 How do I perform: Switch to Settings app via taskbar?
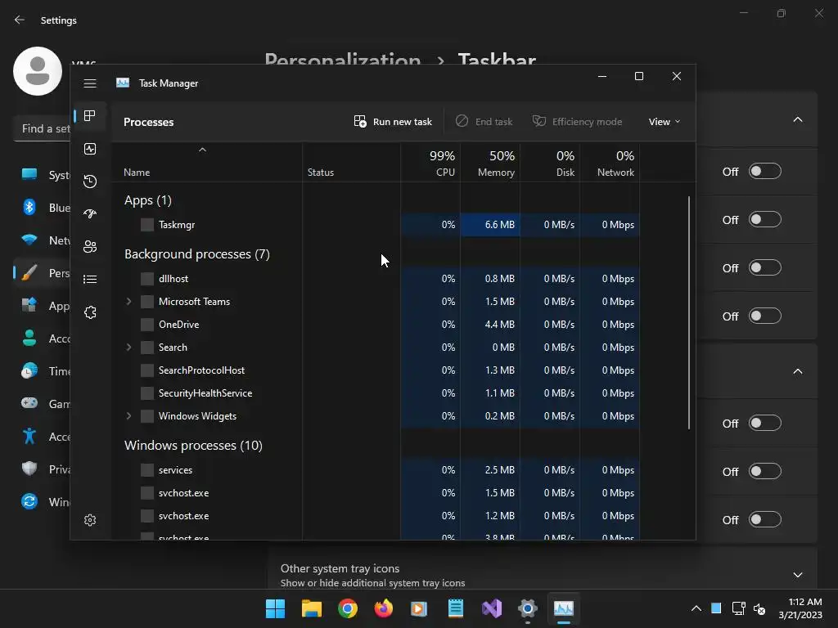pyautogui.click(x=528, y=608)
